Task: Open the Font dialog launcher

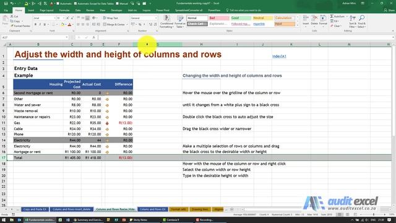Action: [x=74, y=31]
